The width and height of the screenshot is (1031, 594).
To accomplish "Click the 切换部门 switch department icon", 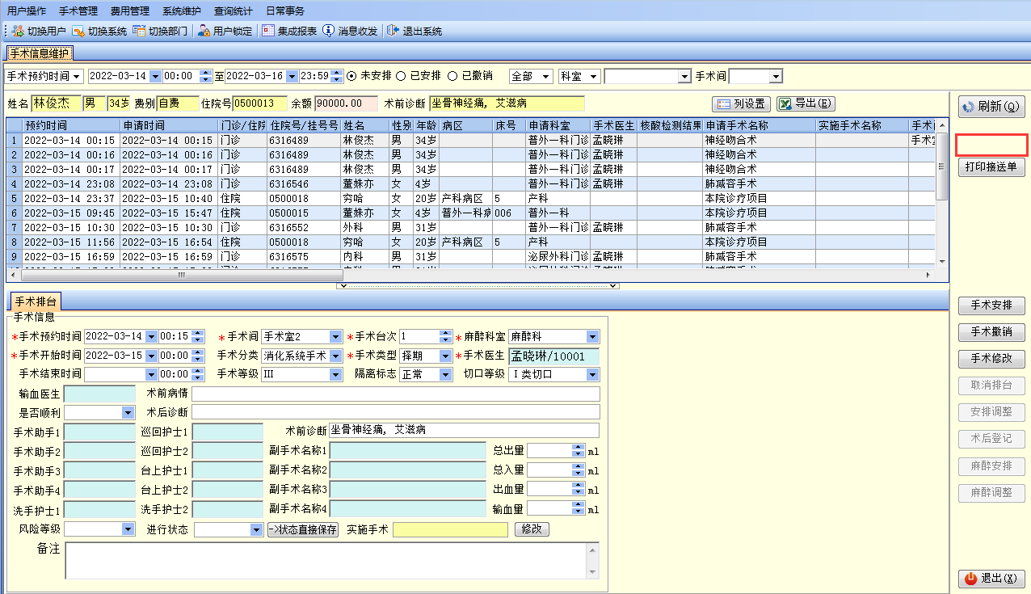I will (139, 32).
